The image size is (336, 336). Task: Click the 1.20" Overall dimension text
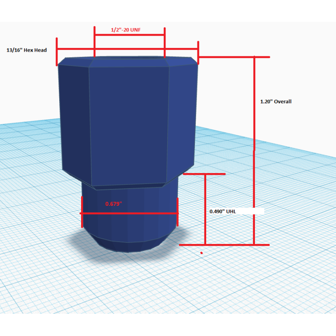[276, 102]
